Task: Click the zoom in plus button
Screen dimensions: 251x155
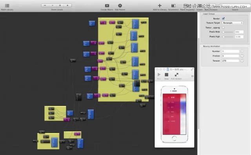Action: click(x=67, y=5)
